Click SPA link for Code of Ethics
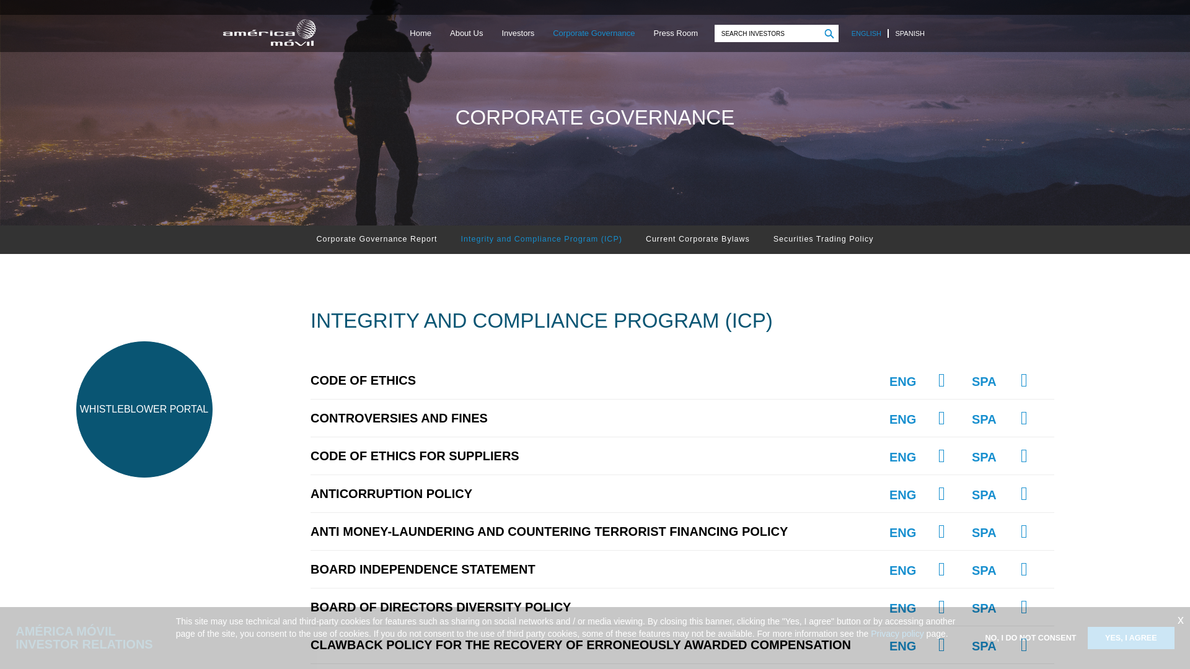This screenshot has height=669, width=1190. (x=984, y=382)
